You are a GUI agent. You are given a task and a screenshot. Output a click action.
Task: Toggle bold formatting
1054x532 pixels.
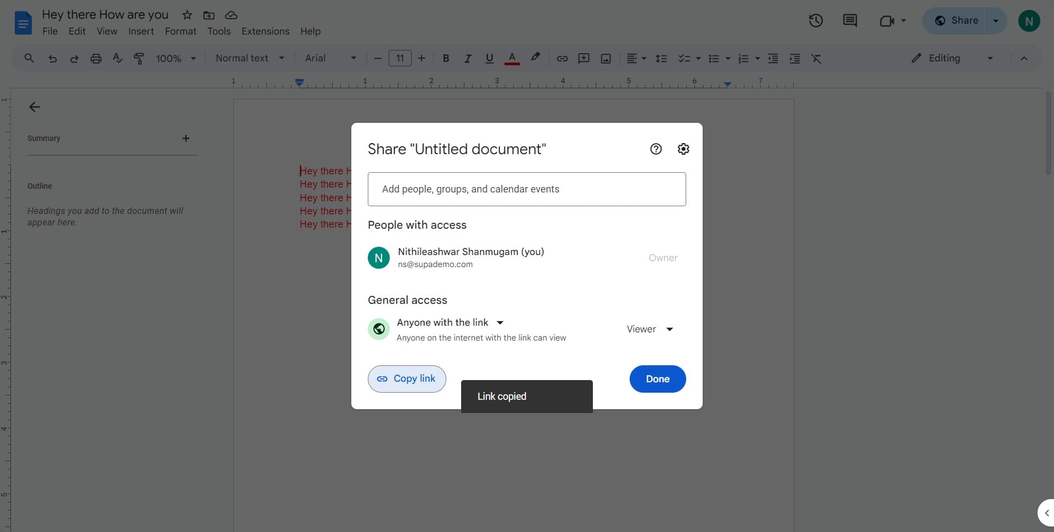(446, 58)
